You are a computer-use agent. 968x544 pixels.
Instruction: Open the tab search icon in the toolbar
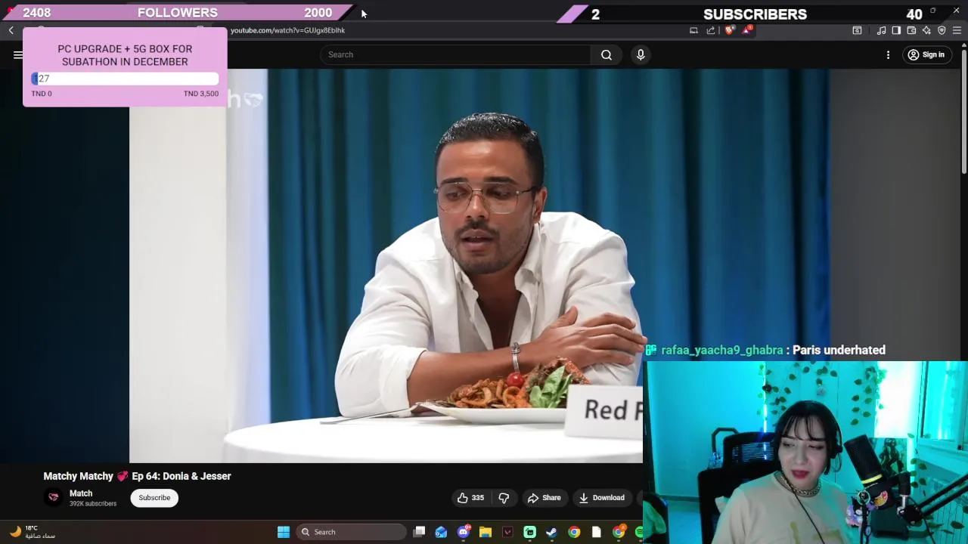tap(857, 30)
